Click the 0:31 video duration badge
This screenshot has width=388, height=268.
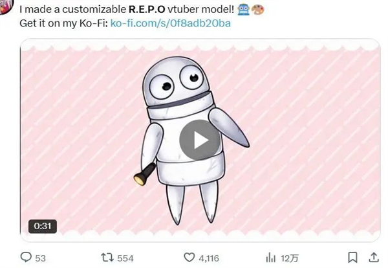pyautogui.click(x=43, y=226)
